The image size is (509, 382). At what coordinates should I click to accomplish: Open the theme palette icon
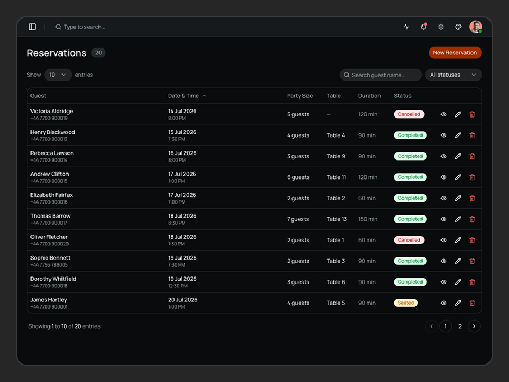(458, 27)
